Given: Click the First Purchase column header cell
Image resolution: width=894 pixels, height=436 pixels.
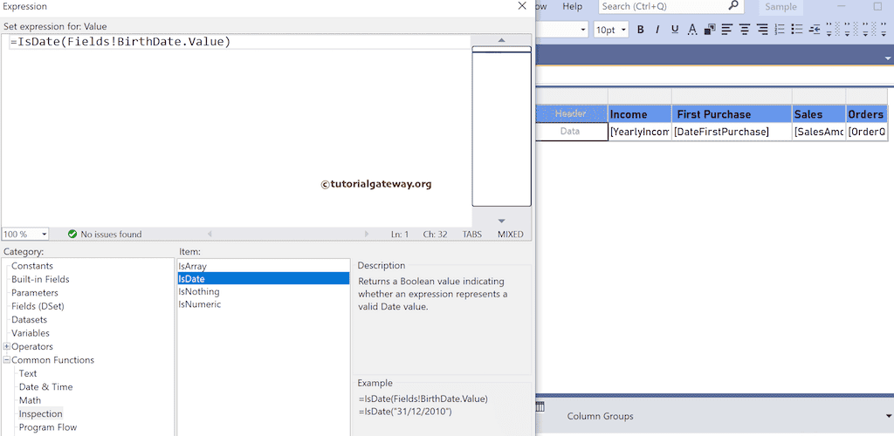Looking at the screenshot, I should 732,114.
